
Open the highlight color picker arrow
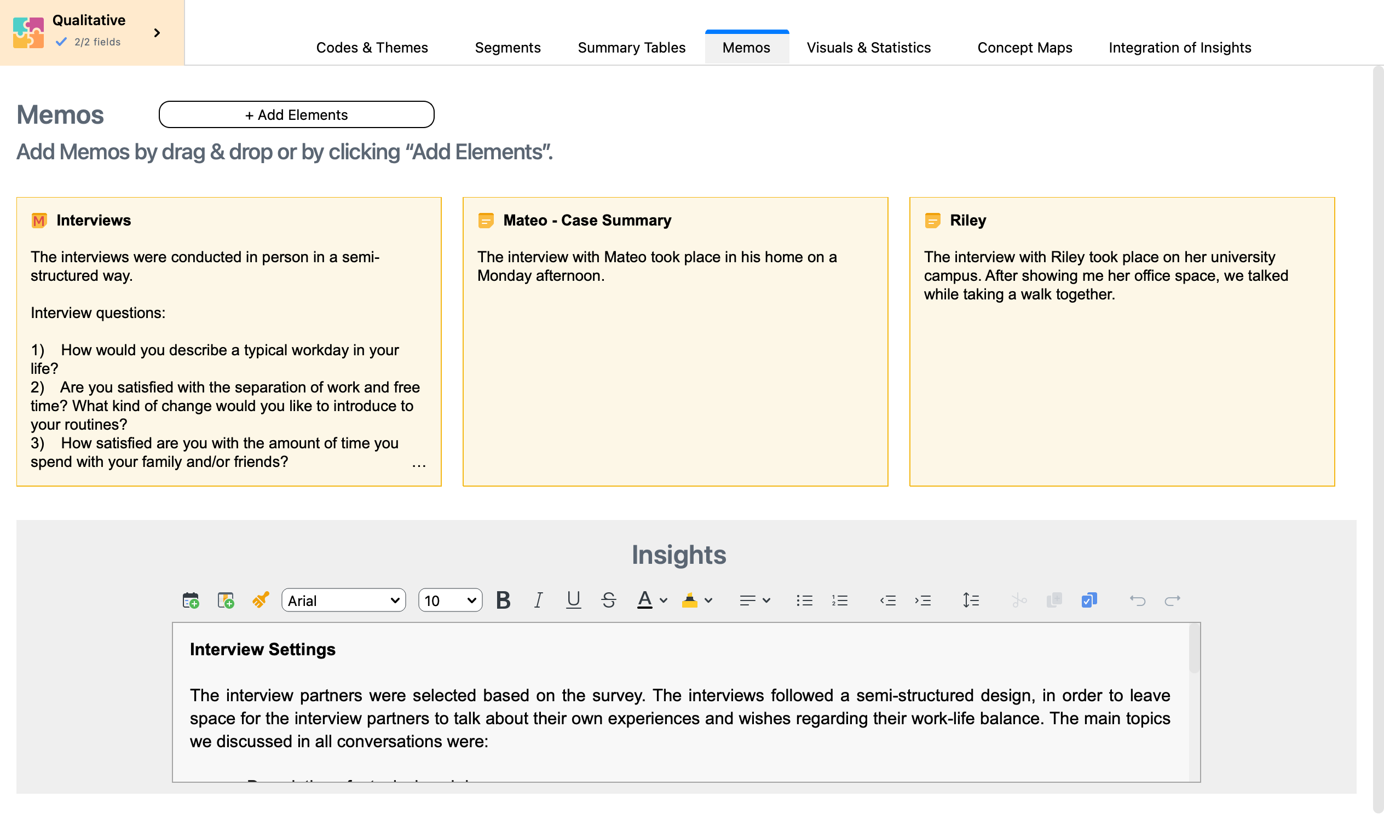[x=708, y=600]
